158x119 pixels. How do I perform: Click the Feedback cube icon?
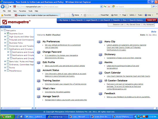101,94
